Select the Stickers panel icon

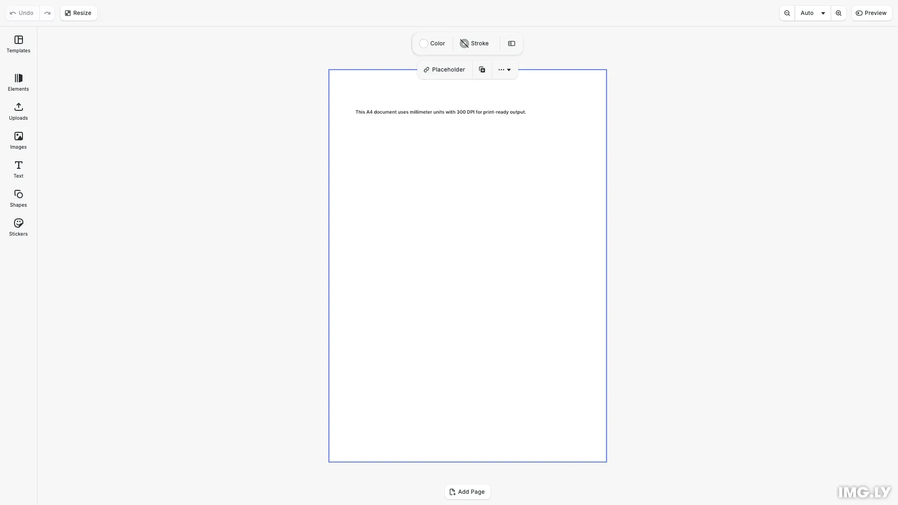[x=18, y=227]
